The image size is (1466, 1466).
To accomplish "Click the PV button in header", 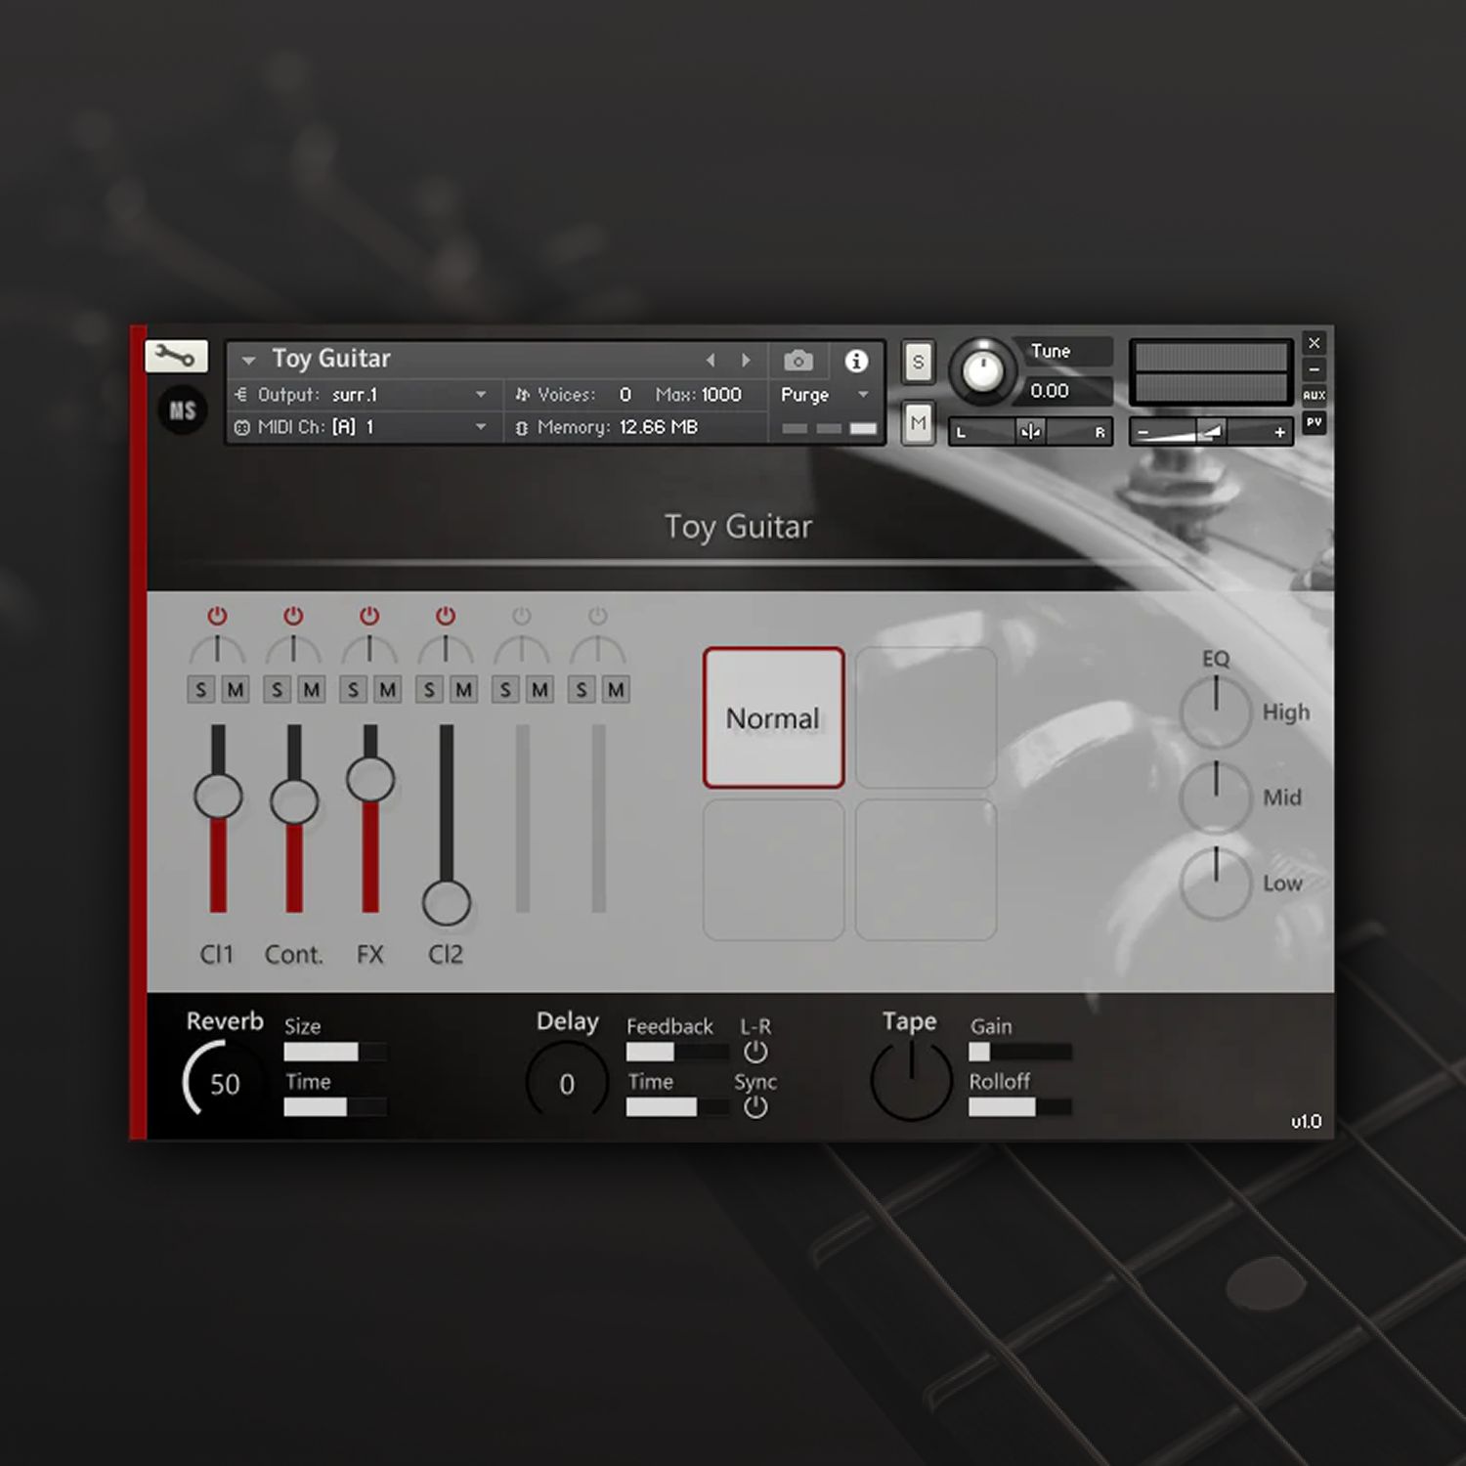I will (x=1314, y=422).
